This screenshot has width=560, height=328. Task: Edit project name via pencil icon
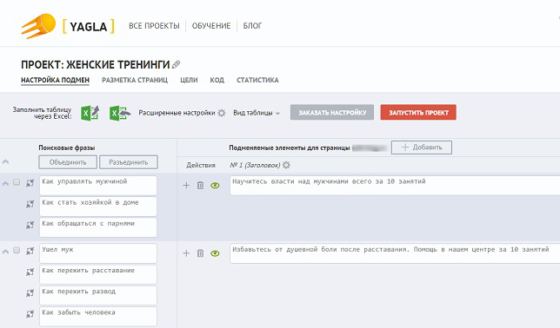point(176,64)
